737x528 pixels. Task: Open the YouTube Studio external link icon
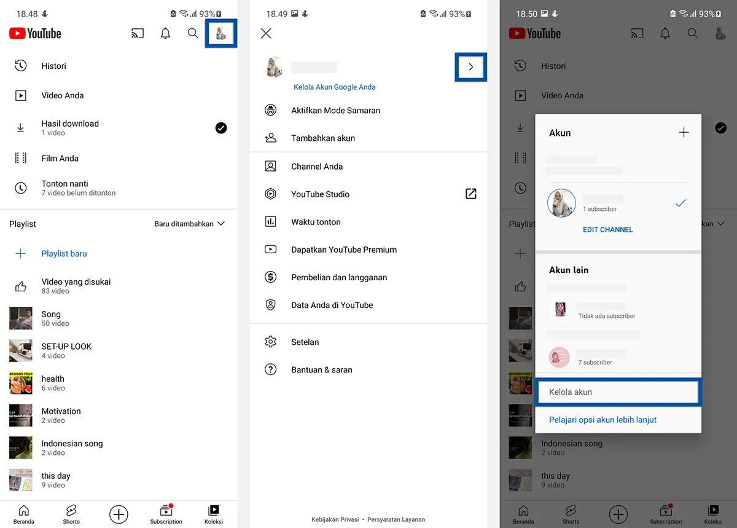[470, 194]
